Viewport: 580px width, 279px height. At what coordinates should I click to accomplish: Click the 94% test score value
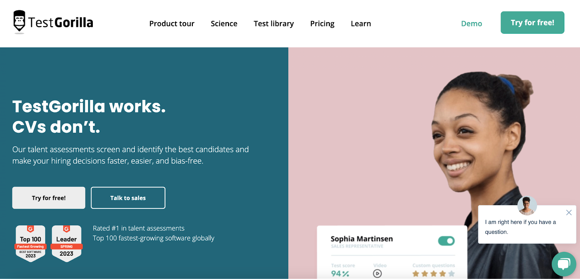pyautogui.click(x=340, y=274)
